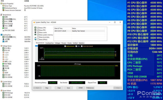Click the Current Values category icon
The width and height of the screenshot is (163, 100).
[2, 82]
